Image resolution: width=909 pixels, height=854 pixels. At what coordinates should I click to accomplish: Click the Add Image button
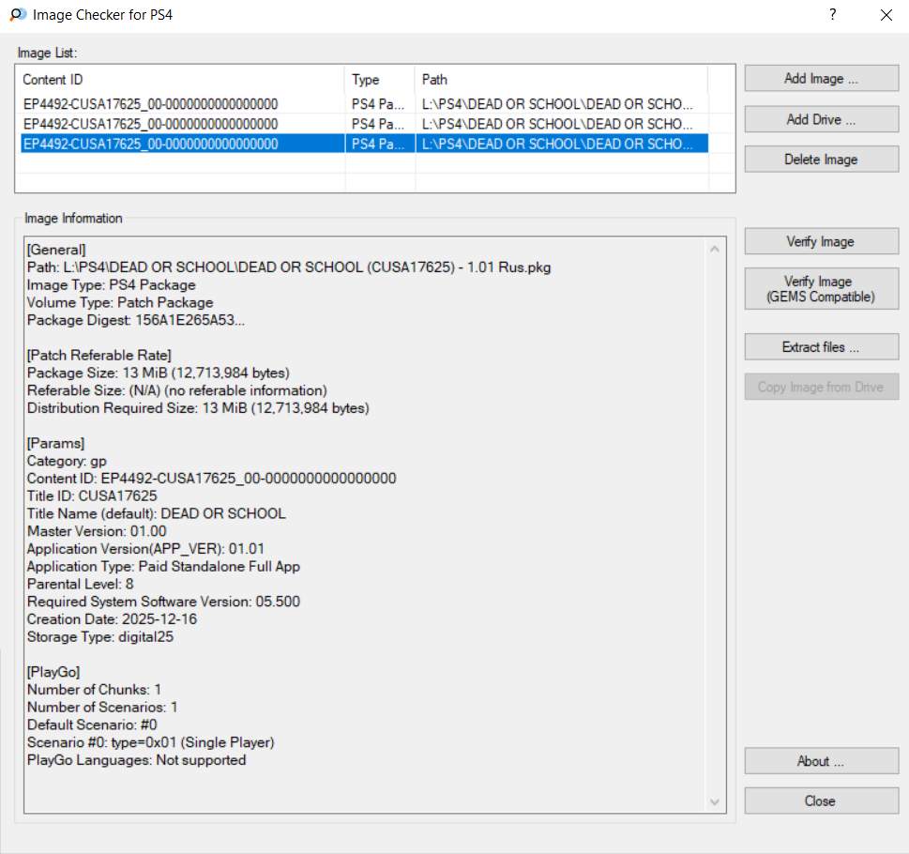tap(821, 79)
